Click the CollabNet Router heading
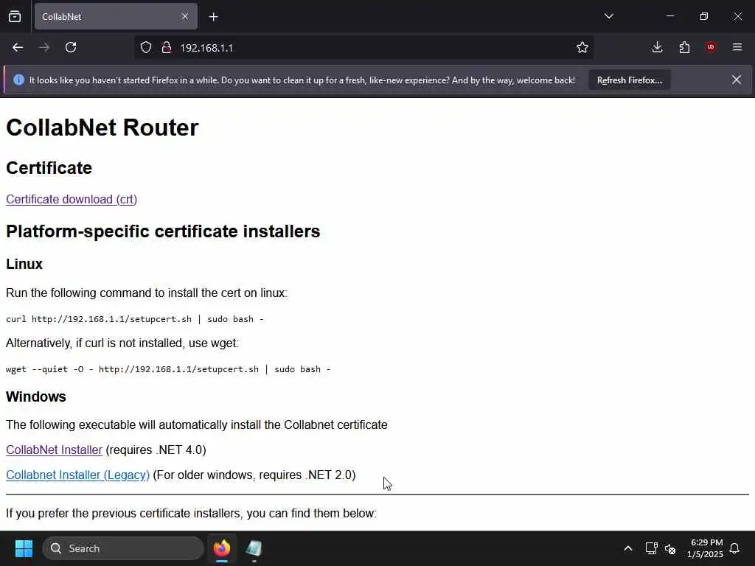The height and width of the screenshot is (566, 755). click(x=102, y=127)
